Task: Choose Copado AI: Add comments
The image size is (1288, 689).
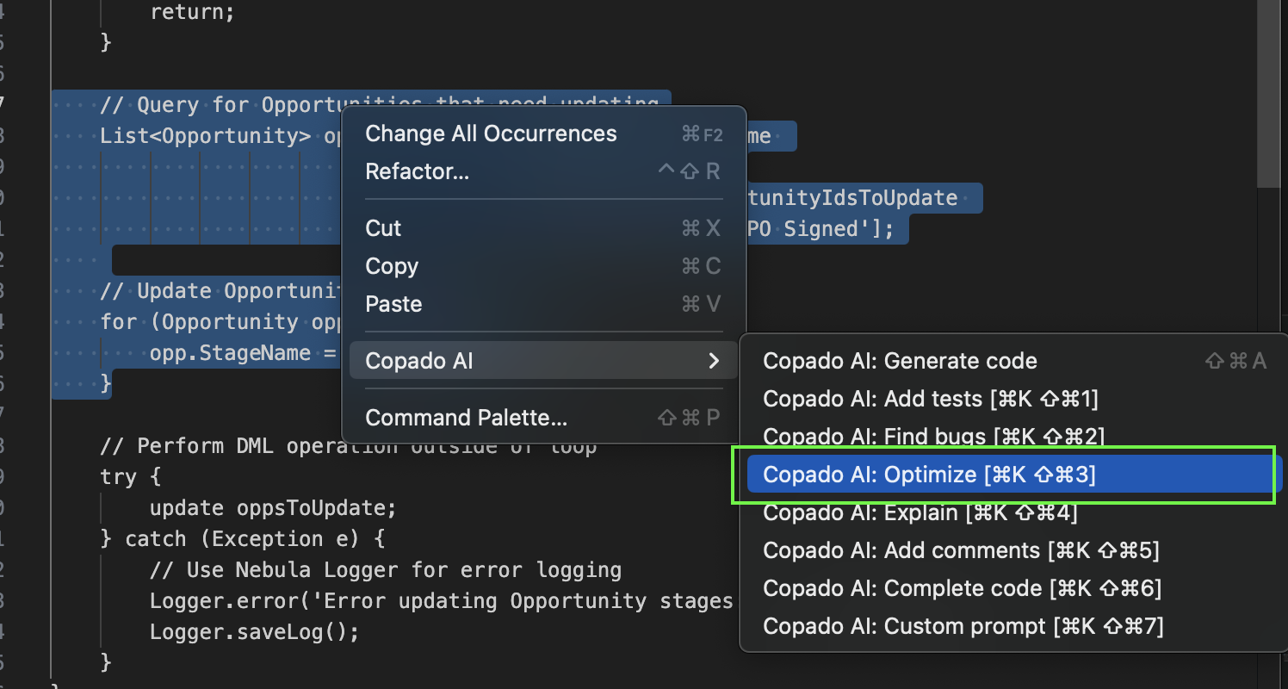Action: coord(961,550)
